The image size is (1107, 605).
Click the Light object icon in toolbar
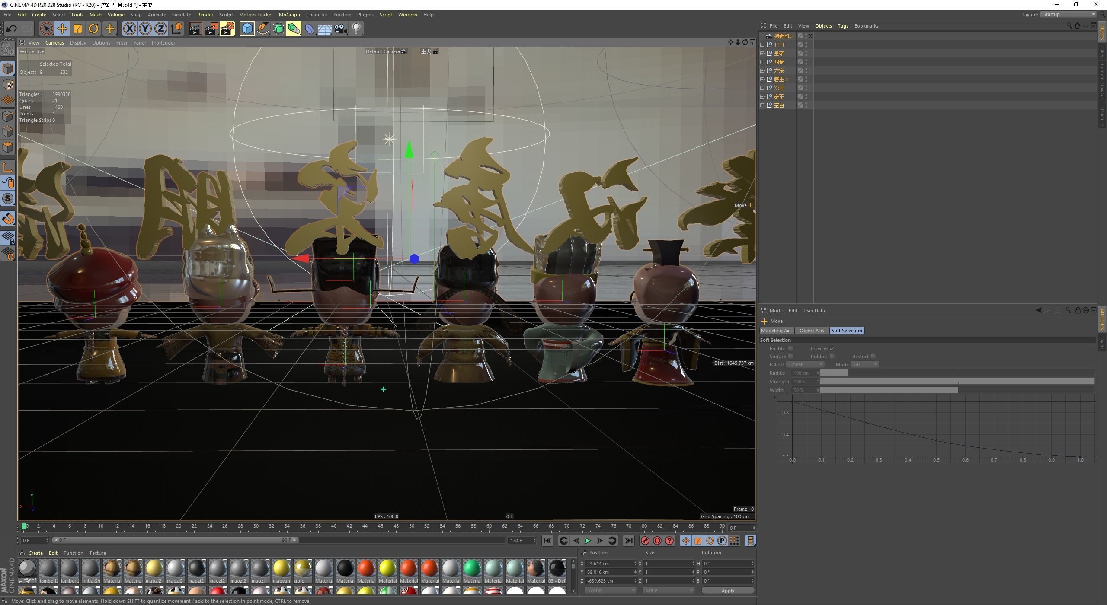pos(356,29)
